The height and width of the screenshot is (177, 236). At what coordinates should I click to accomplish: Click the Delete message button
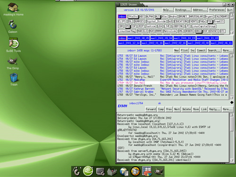tap(186, 109)
